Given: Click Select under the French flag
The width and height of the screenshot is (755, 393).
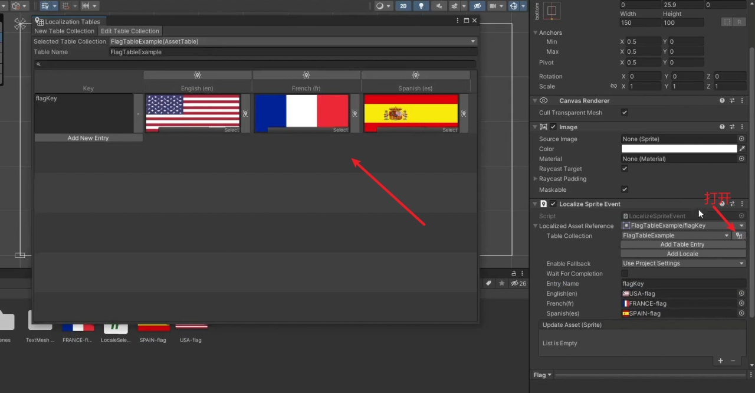Looking at the screenshot, I should [340, 130].
